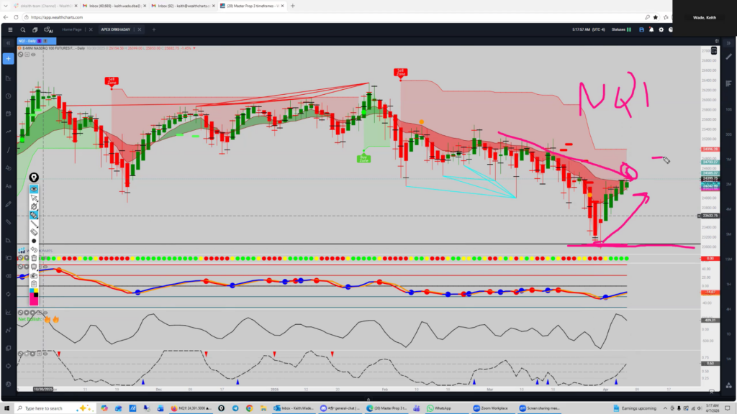Click the blue plus add button in sidebar
This screenshot has width=737, height=414.
[8, 58]
